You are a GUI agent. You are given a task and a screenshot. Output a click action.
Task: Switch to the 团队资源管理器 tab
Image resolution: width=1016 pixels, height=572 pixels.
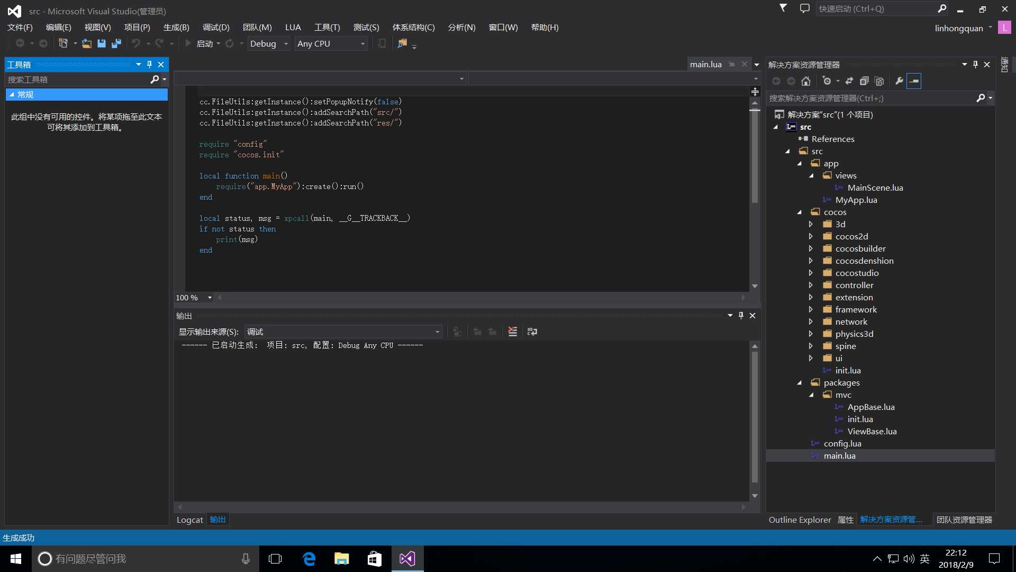click(964, 520)
